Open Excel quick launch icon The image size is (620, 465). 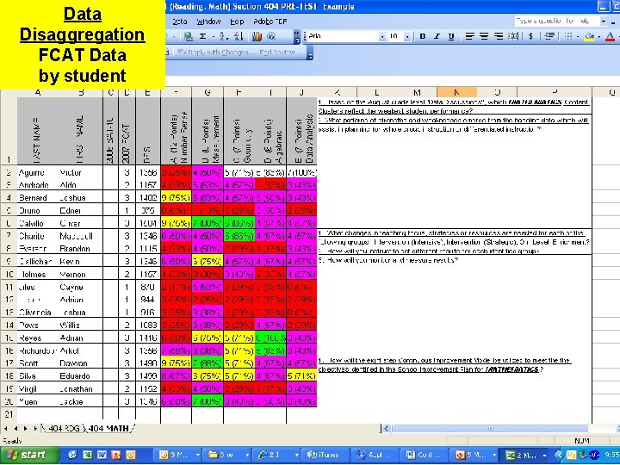click(x=87, y=456)
